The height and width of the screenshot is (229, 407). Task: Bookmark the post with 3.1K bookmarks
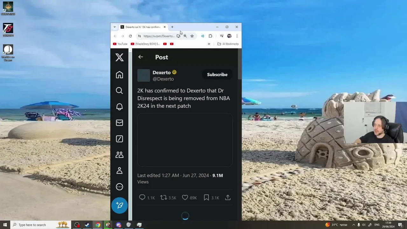click(x=211, y=198)
